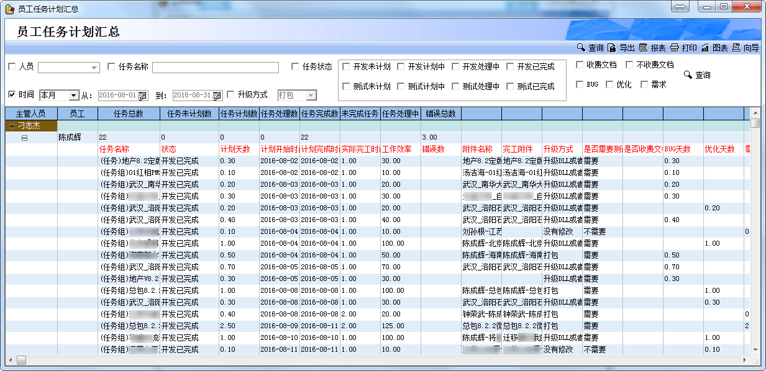The width and height of the screenshot is (766, 371).
Task: Uncheck the 时间 filter checkbox
Action: tap(12, 95)
